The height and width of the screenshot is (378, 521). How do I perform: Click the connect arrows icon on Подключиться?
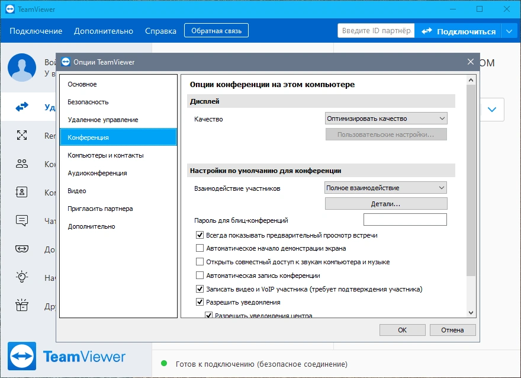tap(427, 31)
